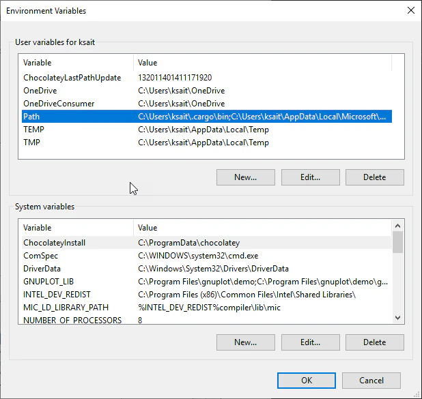Close the Environment Variables dialog
Screen dimensions: 422x399
(410, 10)
